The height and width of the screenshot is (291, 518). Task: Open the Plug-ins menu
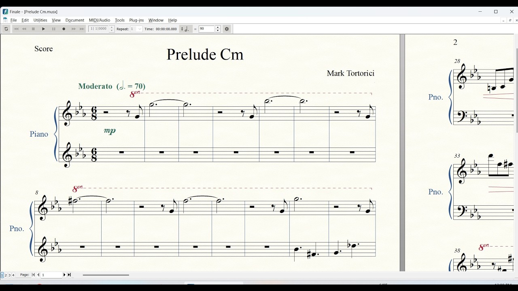click(136, 20)
